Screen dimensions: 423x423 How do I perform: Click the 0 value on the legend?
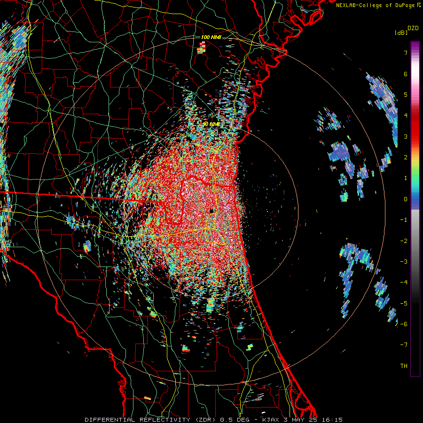pos(406,199)
